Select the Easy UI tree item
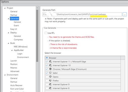Image resolution: width=128 pixels, height=92 pixels. pos(14,29)
